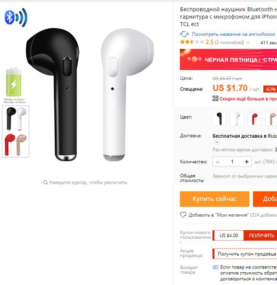Click the Купить сейчас button
Screen dimensions: 277x285
click(x=214, y=199)
